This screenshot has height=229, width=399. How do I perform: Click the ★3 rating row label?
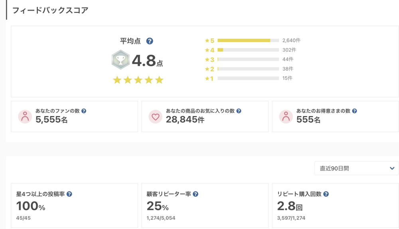209,59
